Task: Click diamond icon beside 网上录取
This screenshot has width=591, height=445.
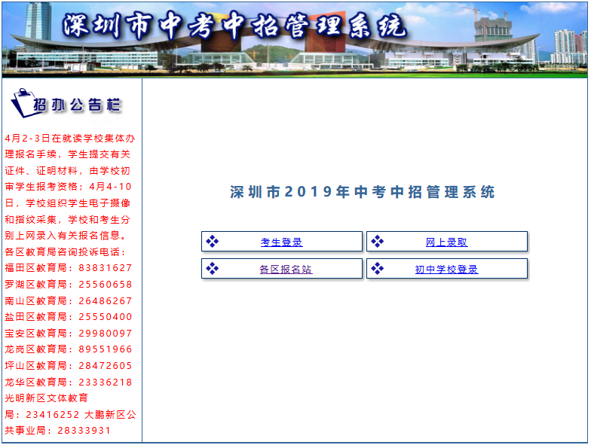Action: pyautogui.click(x=378, y=242)
